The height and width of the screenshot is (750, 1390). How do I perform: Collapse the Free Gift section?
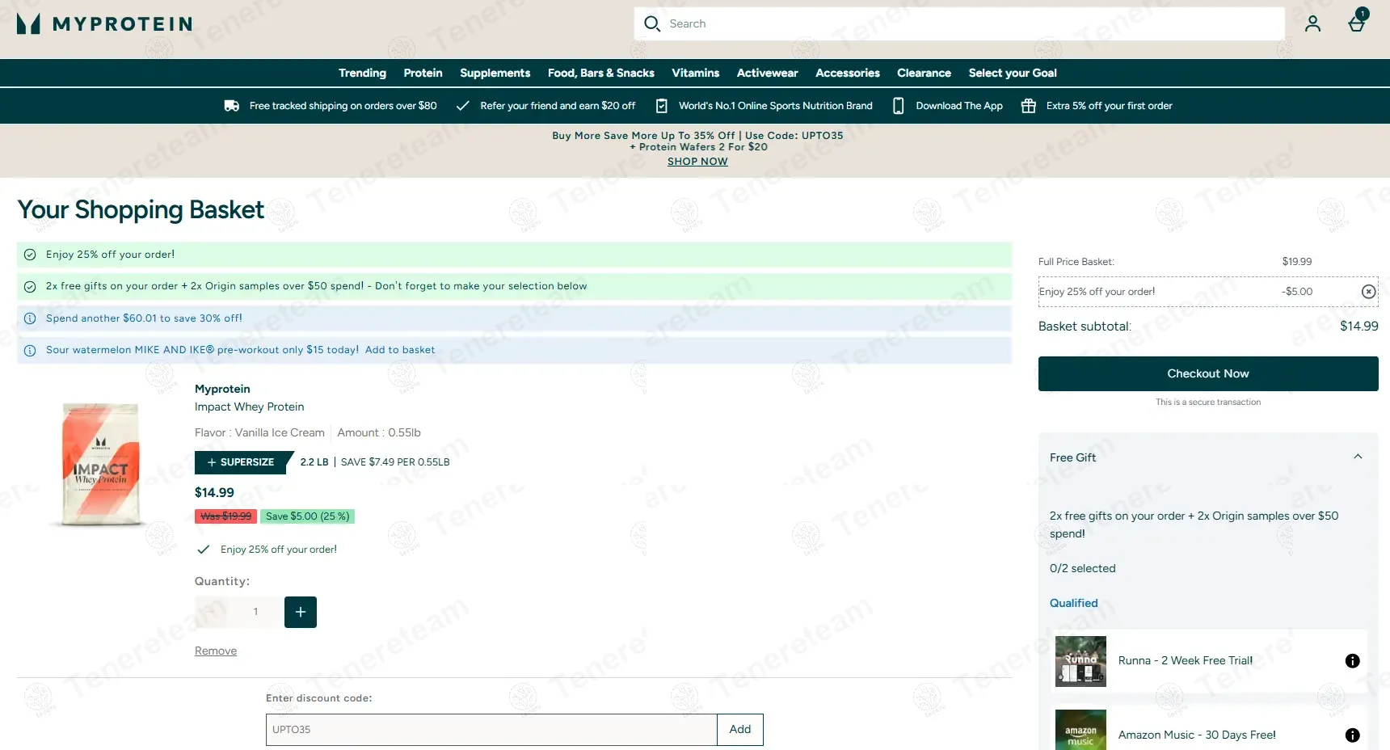point(1358,457)
